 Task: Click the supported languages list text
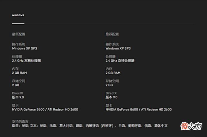tap(90, 126)
